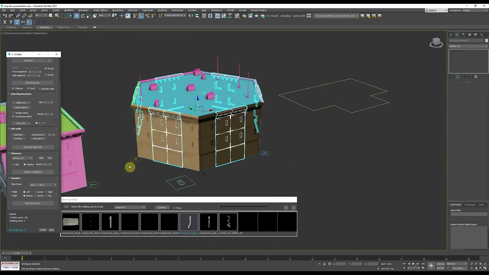Restrict transform to XY plane
Viewport: 489px width, 275px height.
pos(23,22)
